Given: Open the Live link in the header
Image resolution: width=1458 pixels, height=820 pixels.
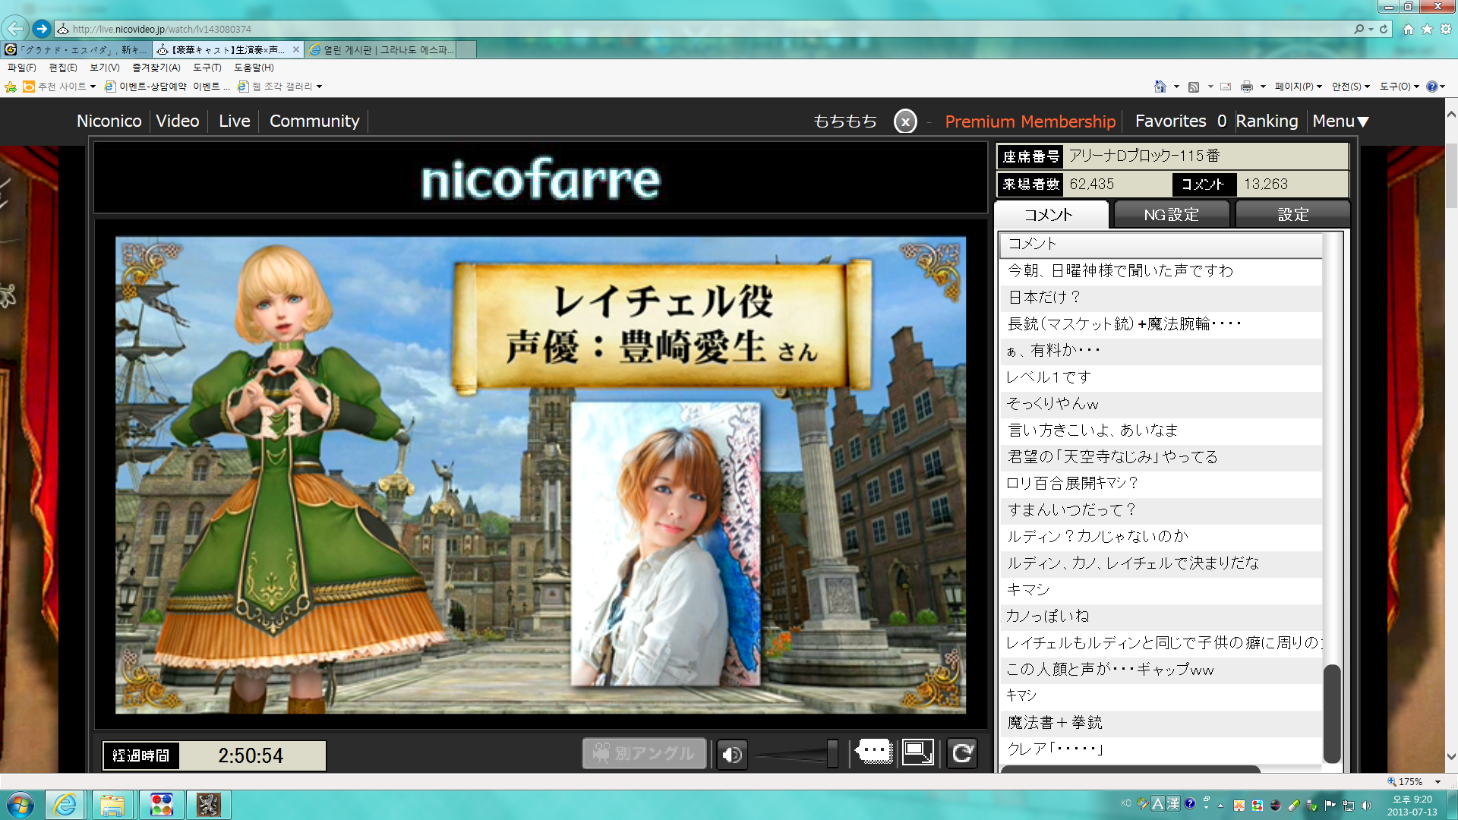Looking at the screenshot, I should tap(234, 121).
